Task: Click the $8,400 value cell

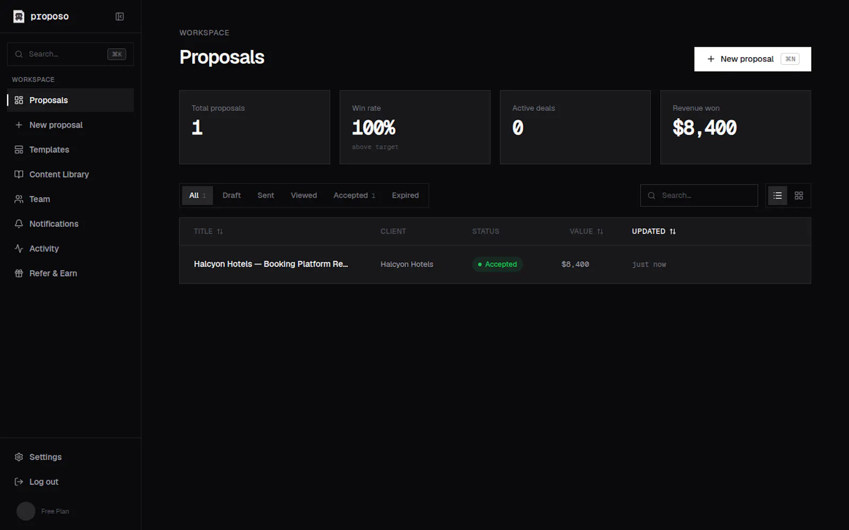Action: pyautogui.click(x=575, y=264)
